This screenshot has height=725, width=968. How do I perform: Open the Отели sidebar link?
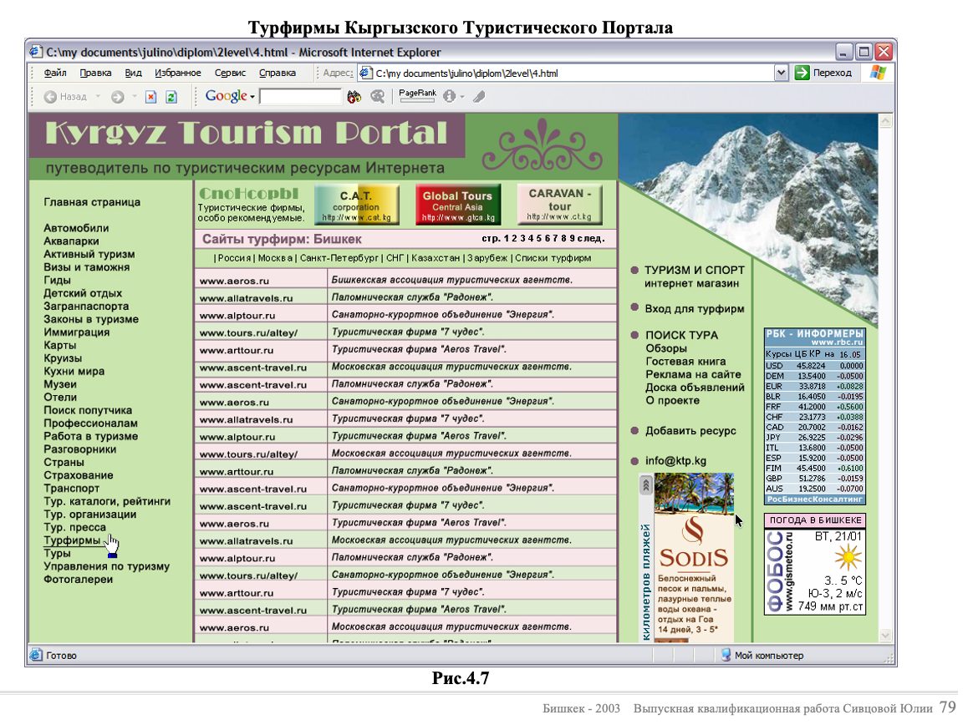click(x=60, y=398)
